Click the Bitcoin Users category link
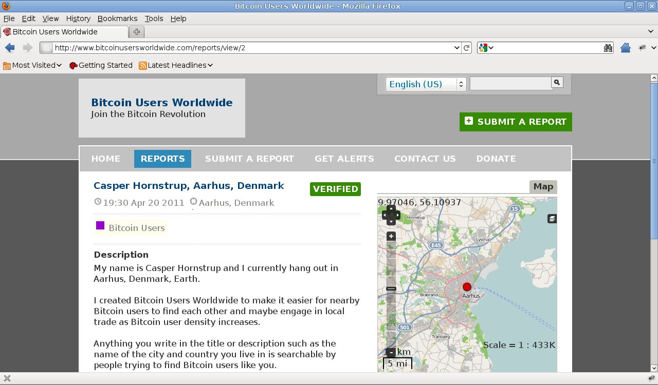Image resolution: width=658 pixels, height=385 pixels. click(137, 228)
